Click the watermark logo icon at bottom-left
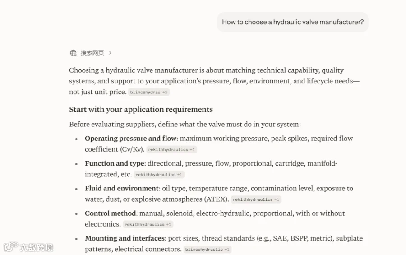 (11, 246)
